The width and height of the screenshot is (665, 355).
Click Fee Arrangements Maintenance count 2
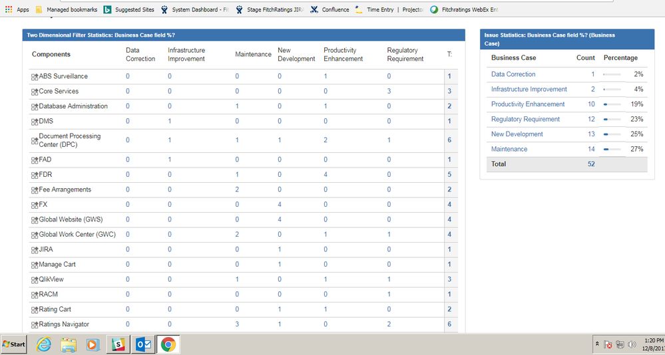[237, 189]
